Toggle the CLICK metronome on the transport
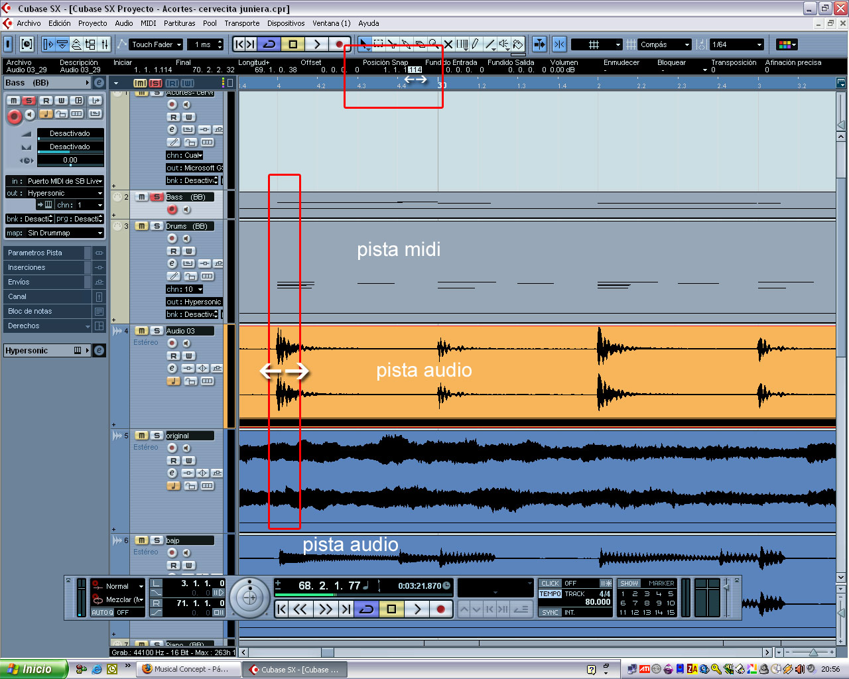The width and height of the screenshot is (849, 679). point(551,584)
